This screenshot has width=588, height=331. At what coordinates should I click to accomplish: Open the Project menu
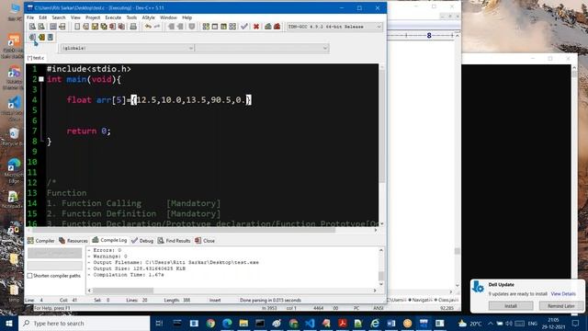coord(93,17)
